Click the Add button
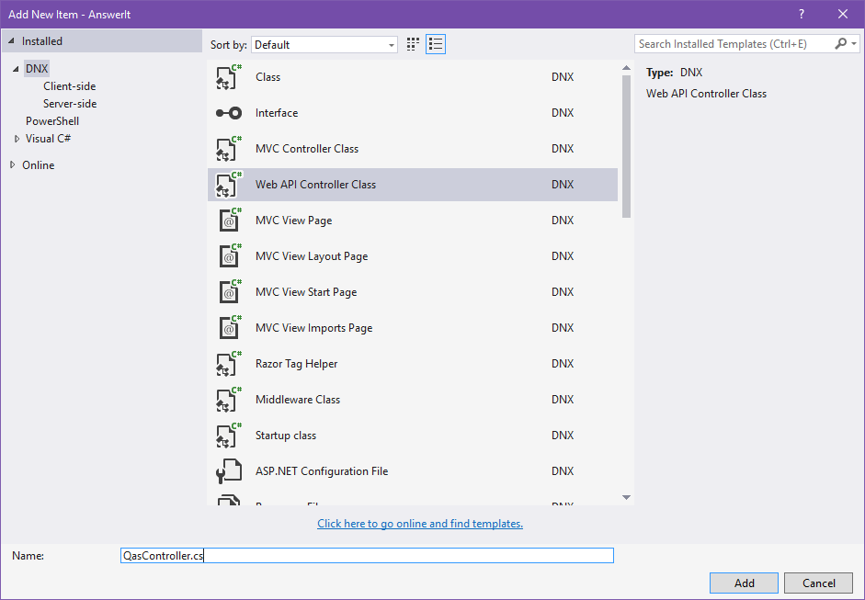The width and height of the screenshot is (865, 600). pos(745,583)
